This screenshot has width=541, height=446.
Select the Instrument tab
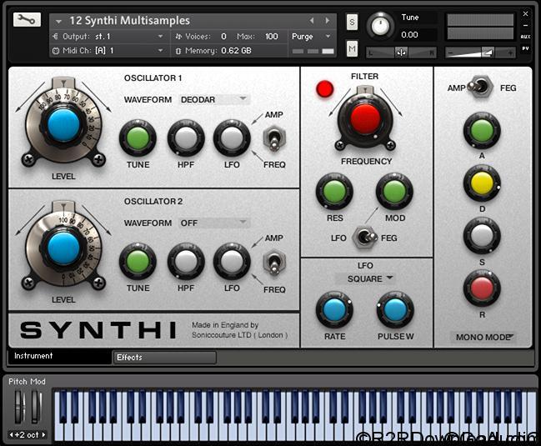[x=58, y=357]
